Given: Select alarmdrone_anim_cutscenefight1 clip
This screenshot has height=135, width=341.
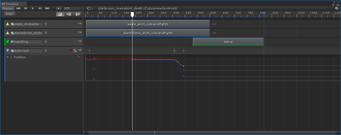Looking at the screenshot, I should point(148,33).
